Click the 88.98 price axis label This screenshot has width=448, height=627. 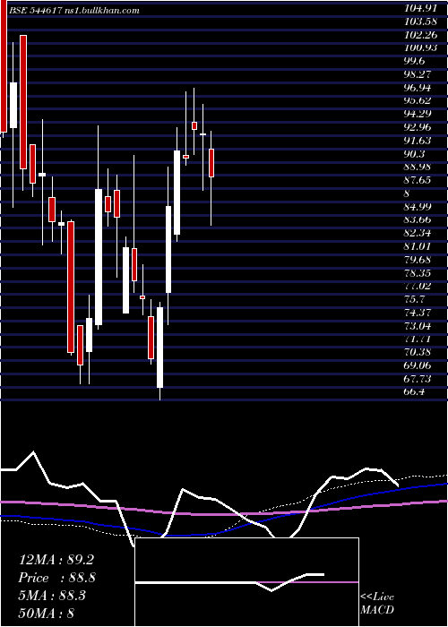tap(418, 167)
